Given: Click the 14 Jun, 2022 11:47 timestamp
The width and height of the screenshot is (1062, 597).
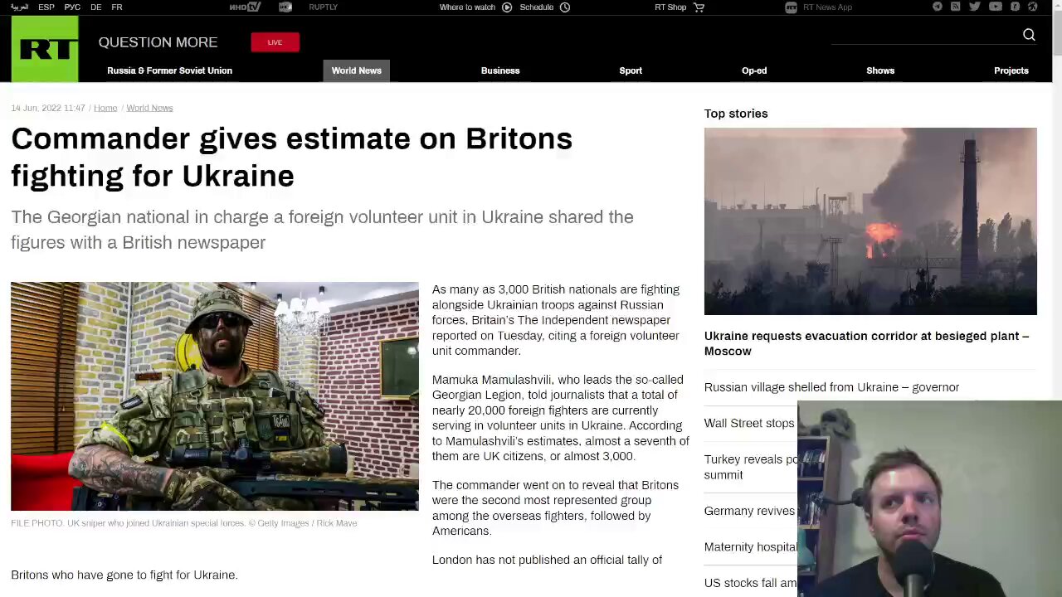Looking at the screenshot, I should coord(48,108).
